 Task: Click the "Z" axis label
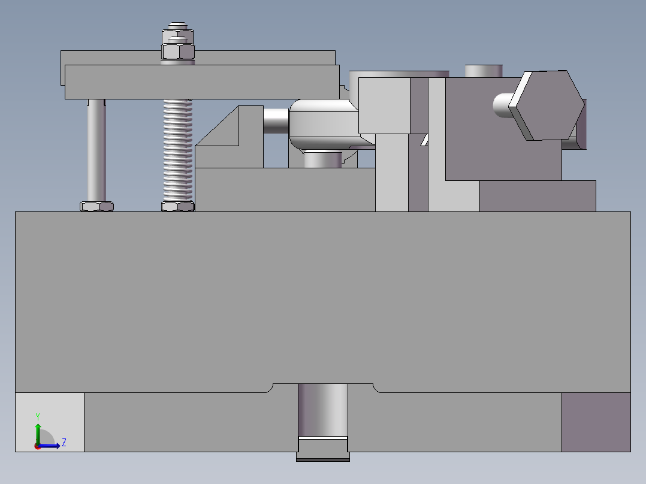click(64, 443)
